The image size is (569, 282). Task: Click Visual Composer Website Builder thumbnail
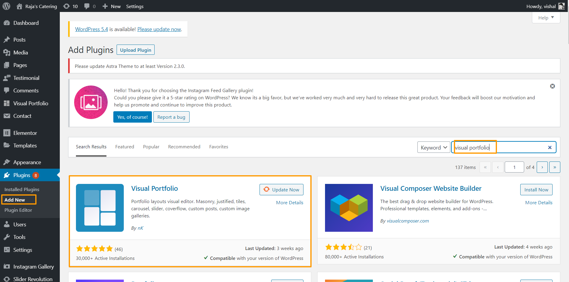349,208
